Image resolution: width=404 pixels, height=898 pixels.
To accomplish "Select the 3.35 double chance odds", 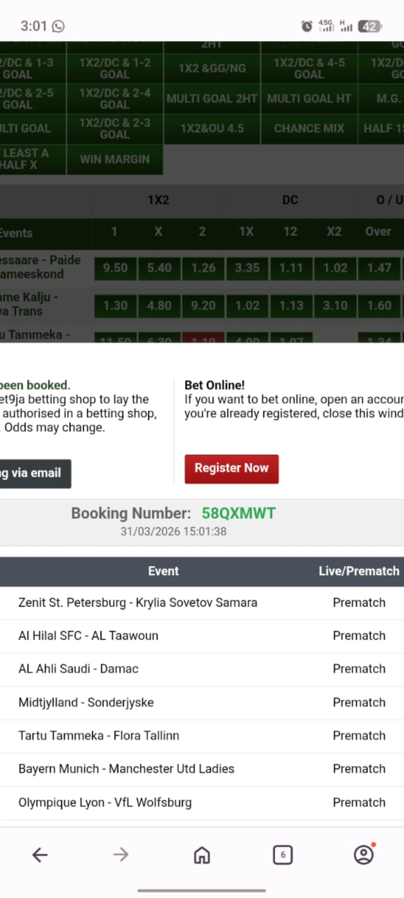I will [x=247, y=268].
